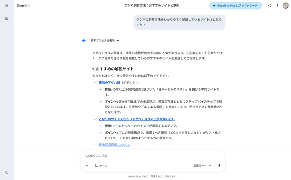Expand the 高速モード model dropdown
The image size is (291, 180).
point(202,166)
